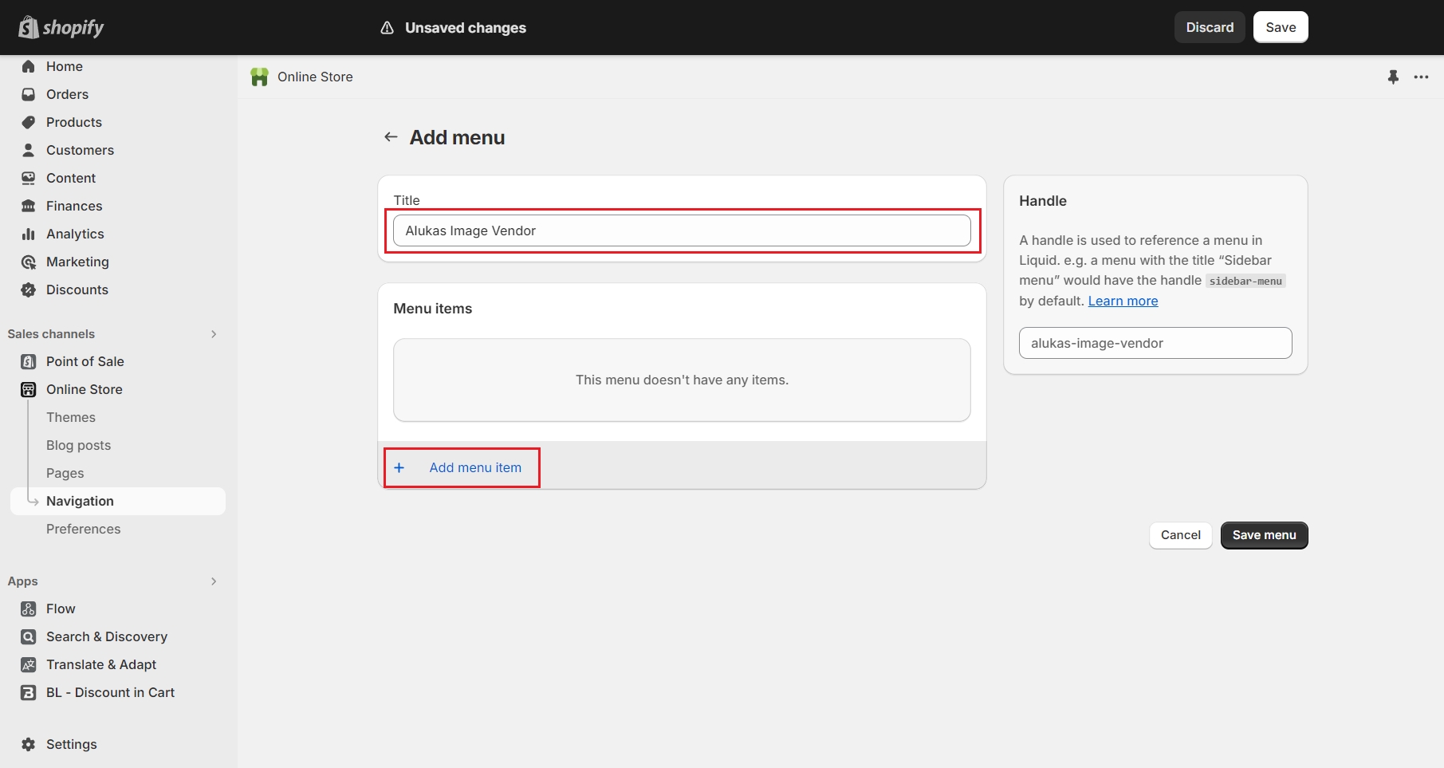
Task: Open the Translate & Adapt app icon
Action: 29,664
